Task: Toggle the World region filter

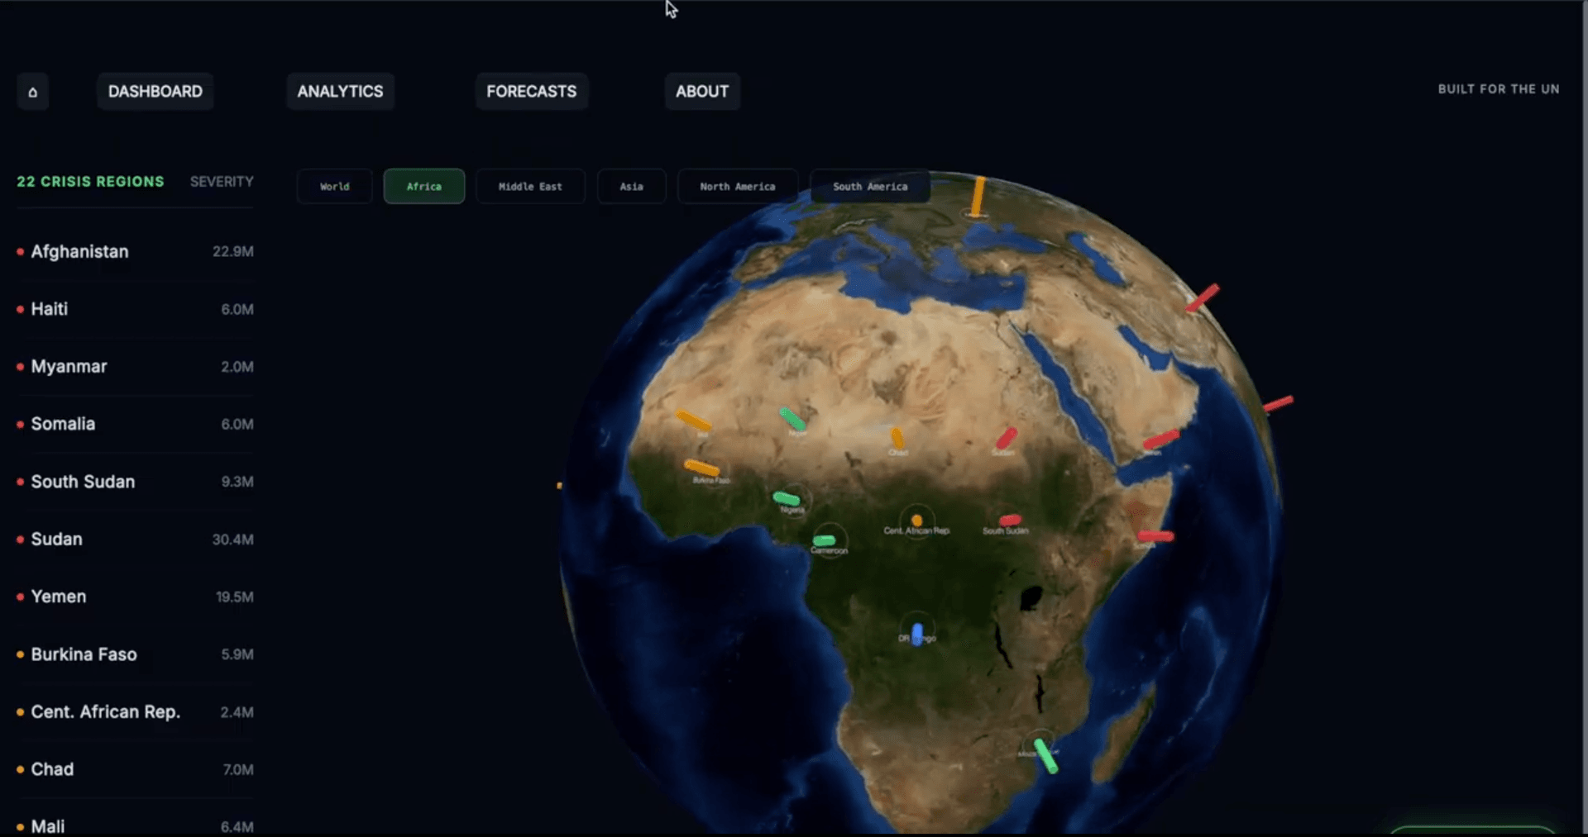Action: (x=334, y=186)
